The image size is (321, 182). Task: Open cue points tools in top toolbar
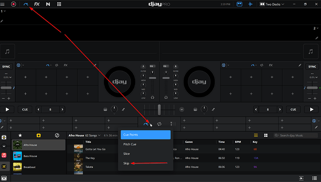26,4
